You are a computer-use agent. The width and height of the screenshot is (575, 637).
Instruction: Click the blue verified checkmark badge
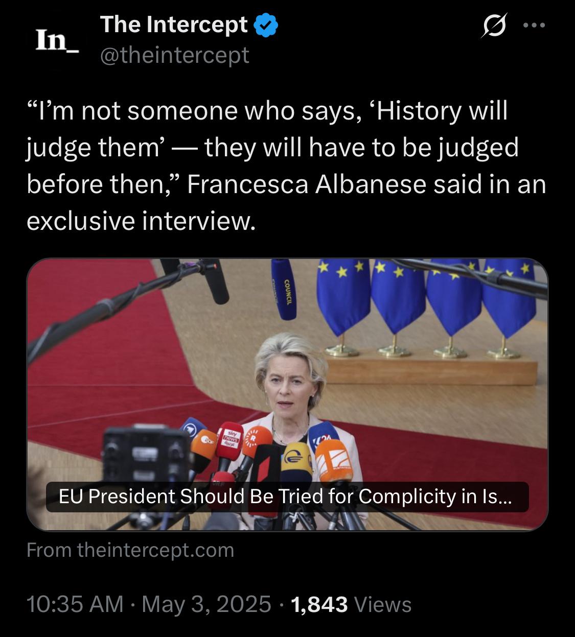pos(266,25)
